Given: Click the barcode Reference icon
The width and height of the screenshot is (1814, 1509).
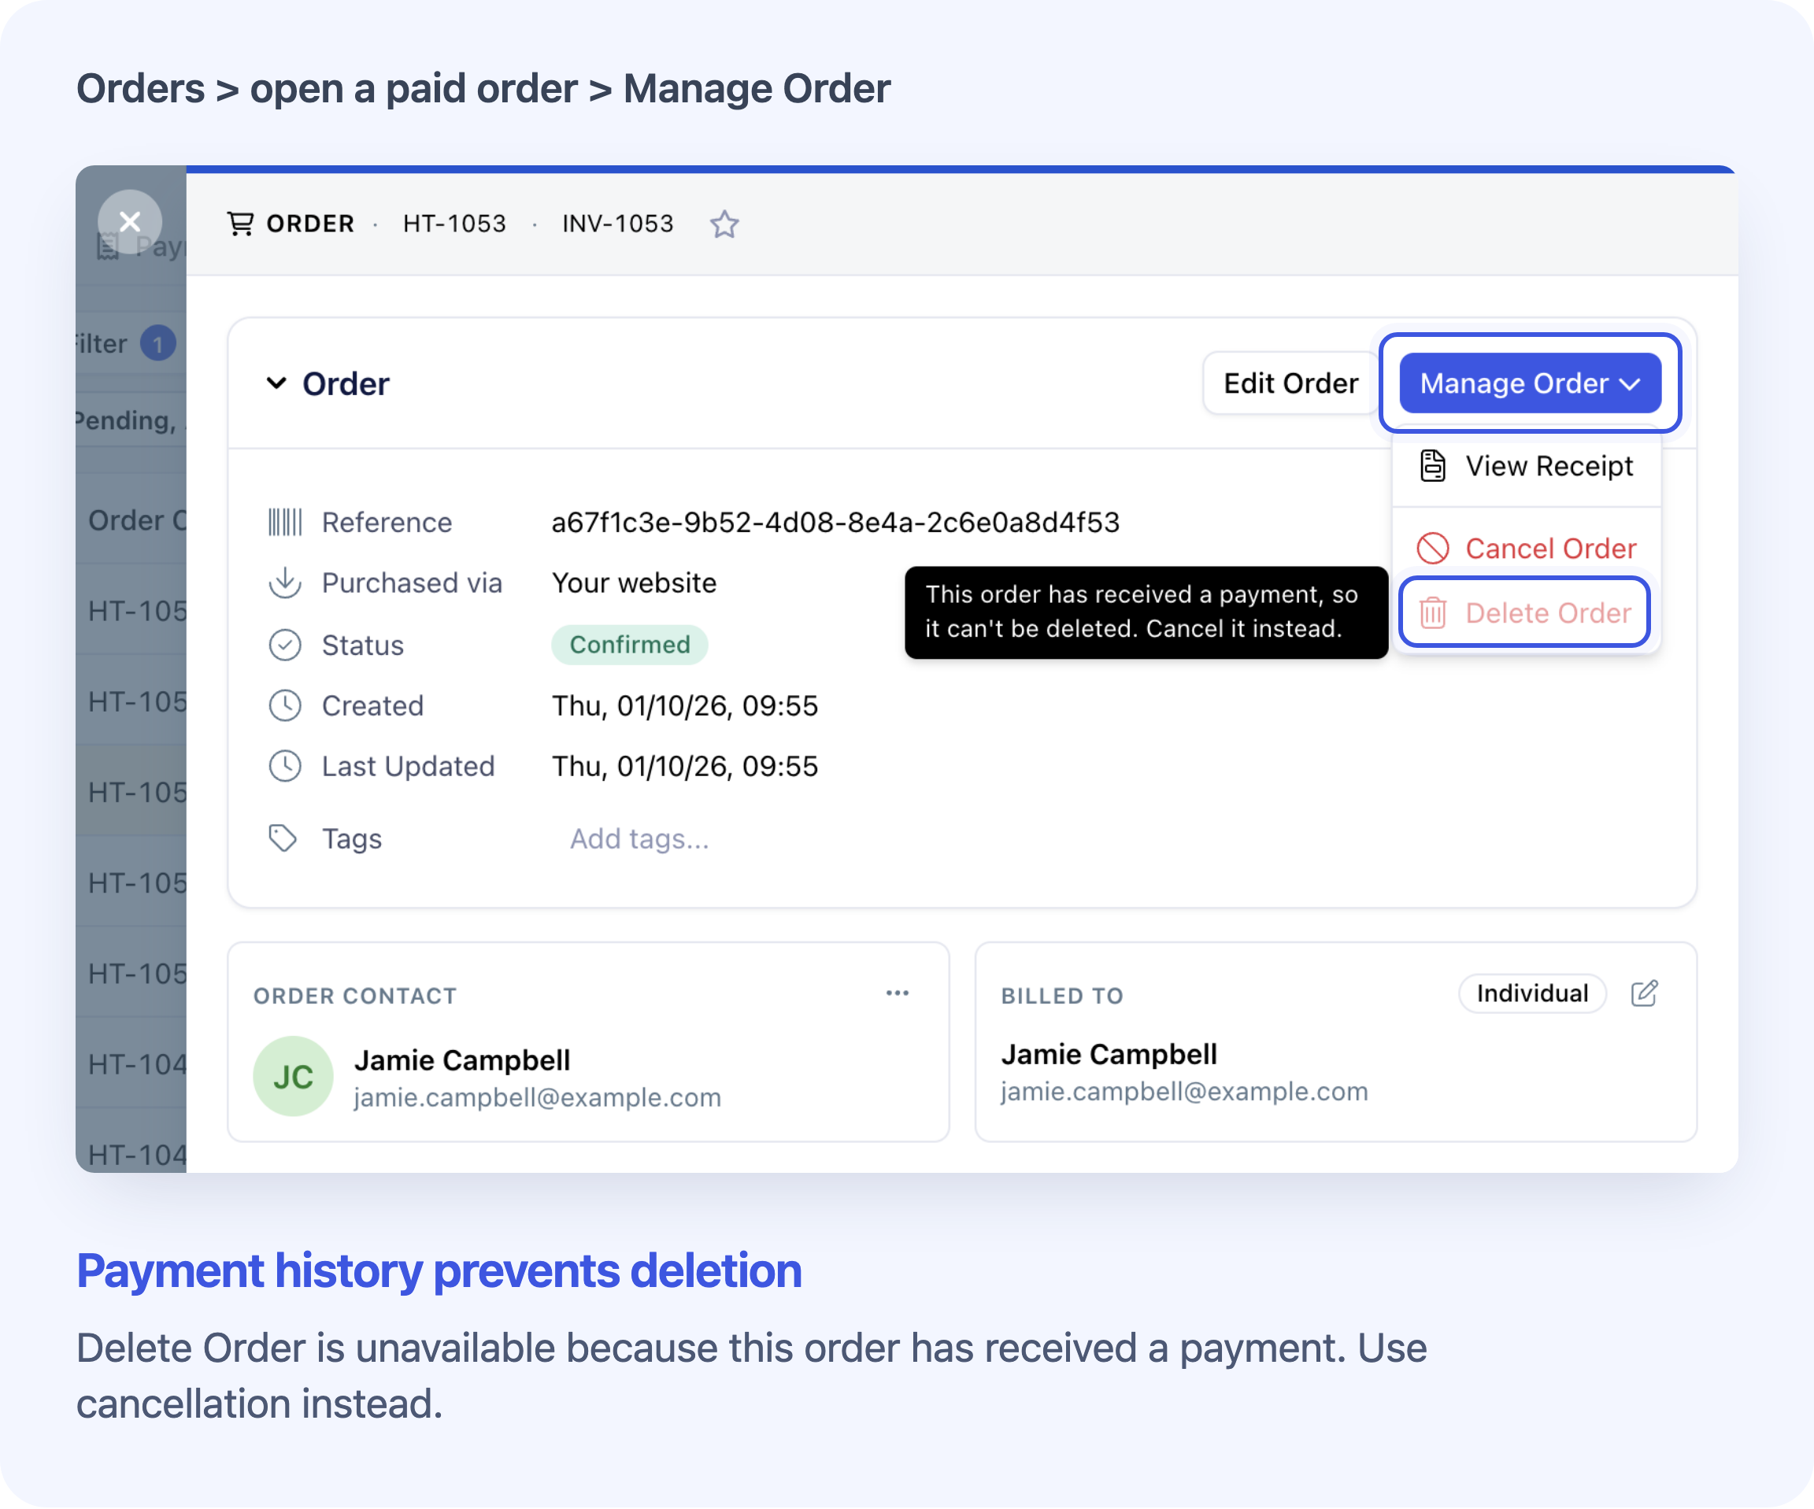Looking at the screenshot, I should [x=284, y=523].
